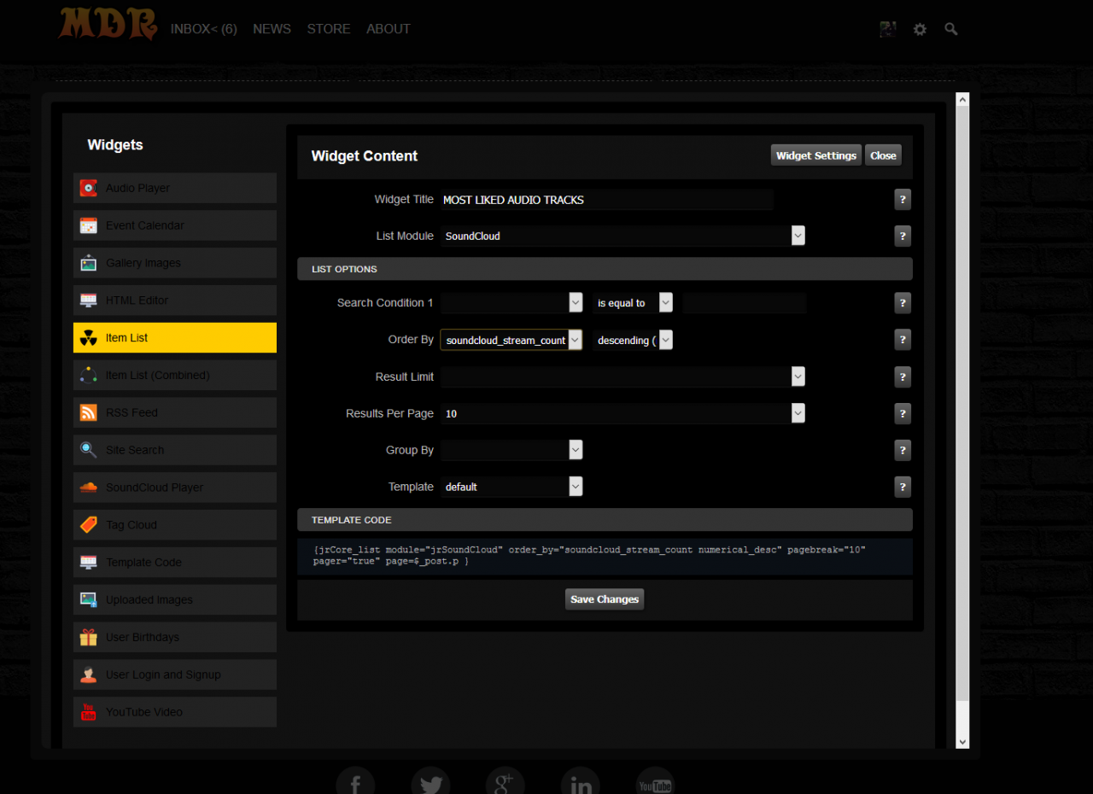Click into the Widget Title text field
The height and width of the screenshot is (794, 1093).
click(606, 200)
